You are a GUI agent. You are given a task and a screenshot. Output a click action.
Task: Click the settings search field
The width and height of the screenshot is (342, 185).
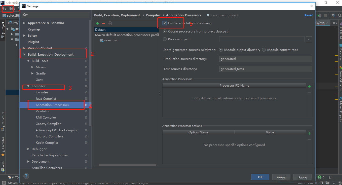point(56,15)
